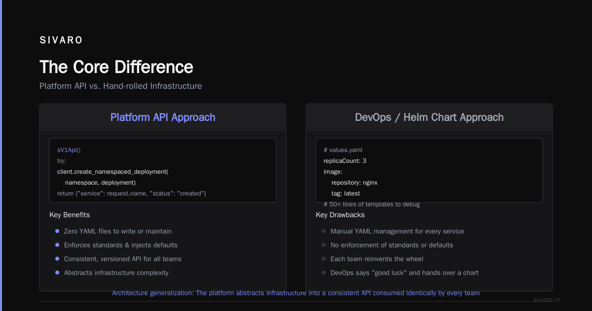Click the "try:" code line

tap(62, 160)
